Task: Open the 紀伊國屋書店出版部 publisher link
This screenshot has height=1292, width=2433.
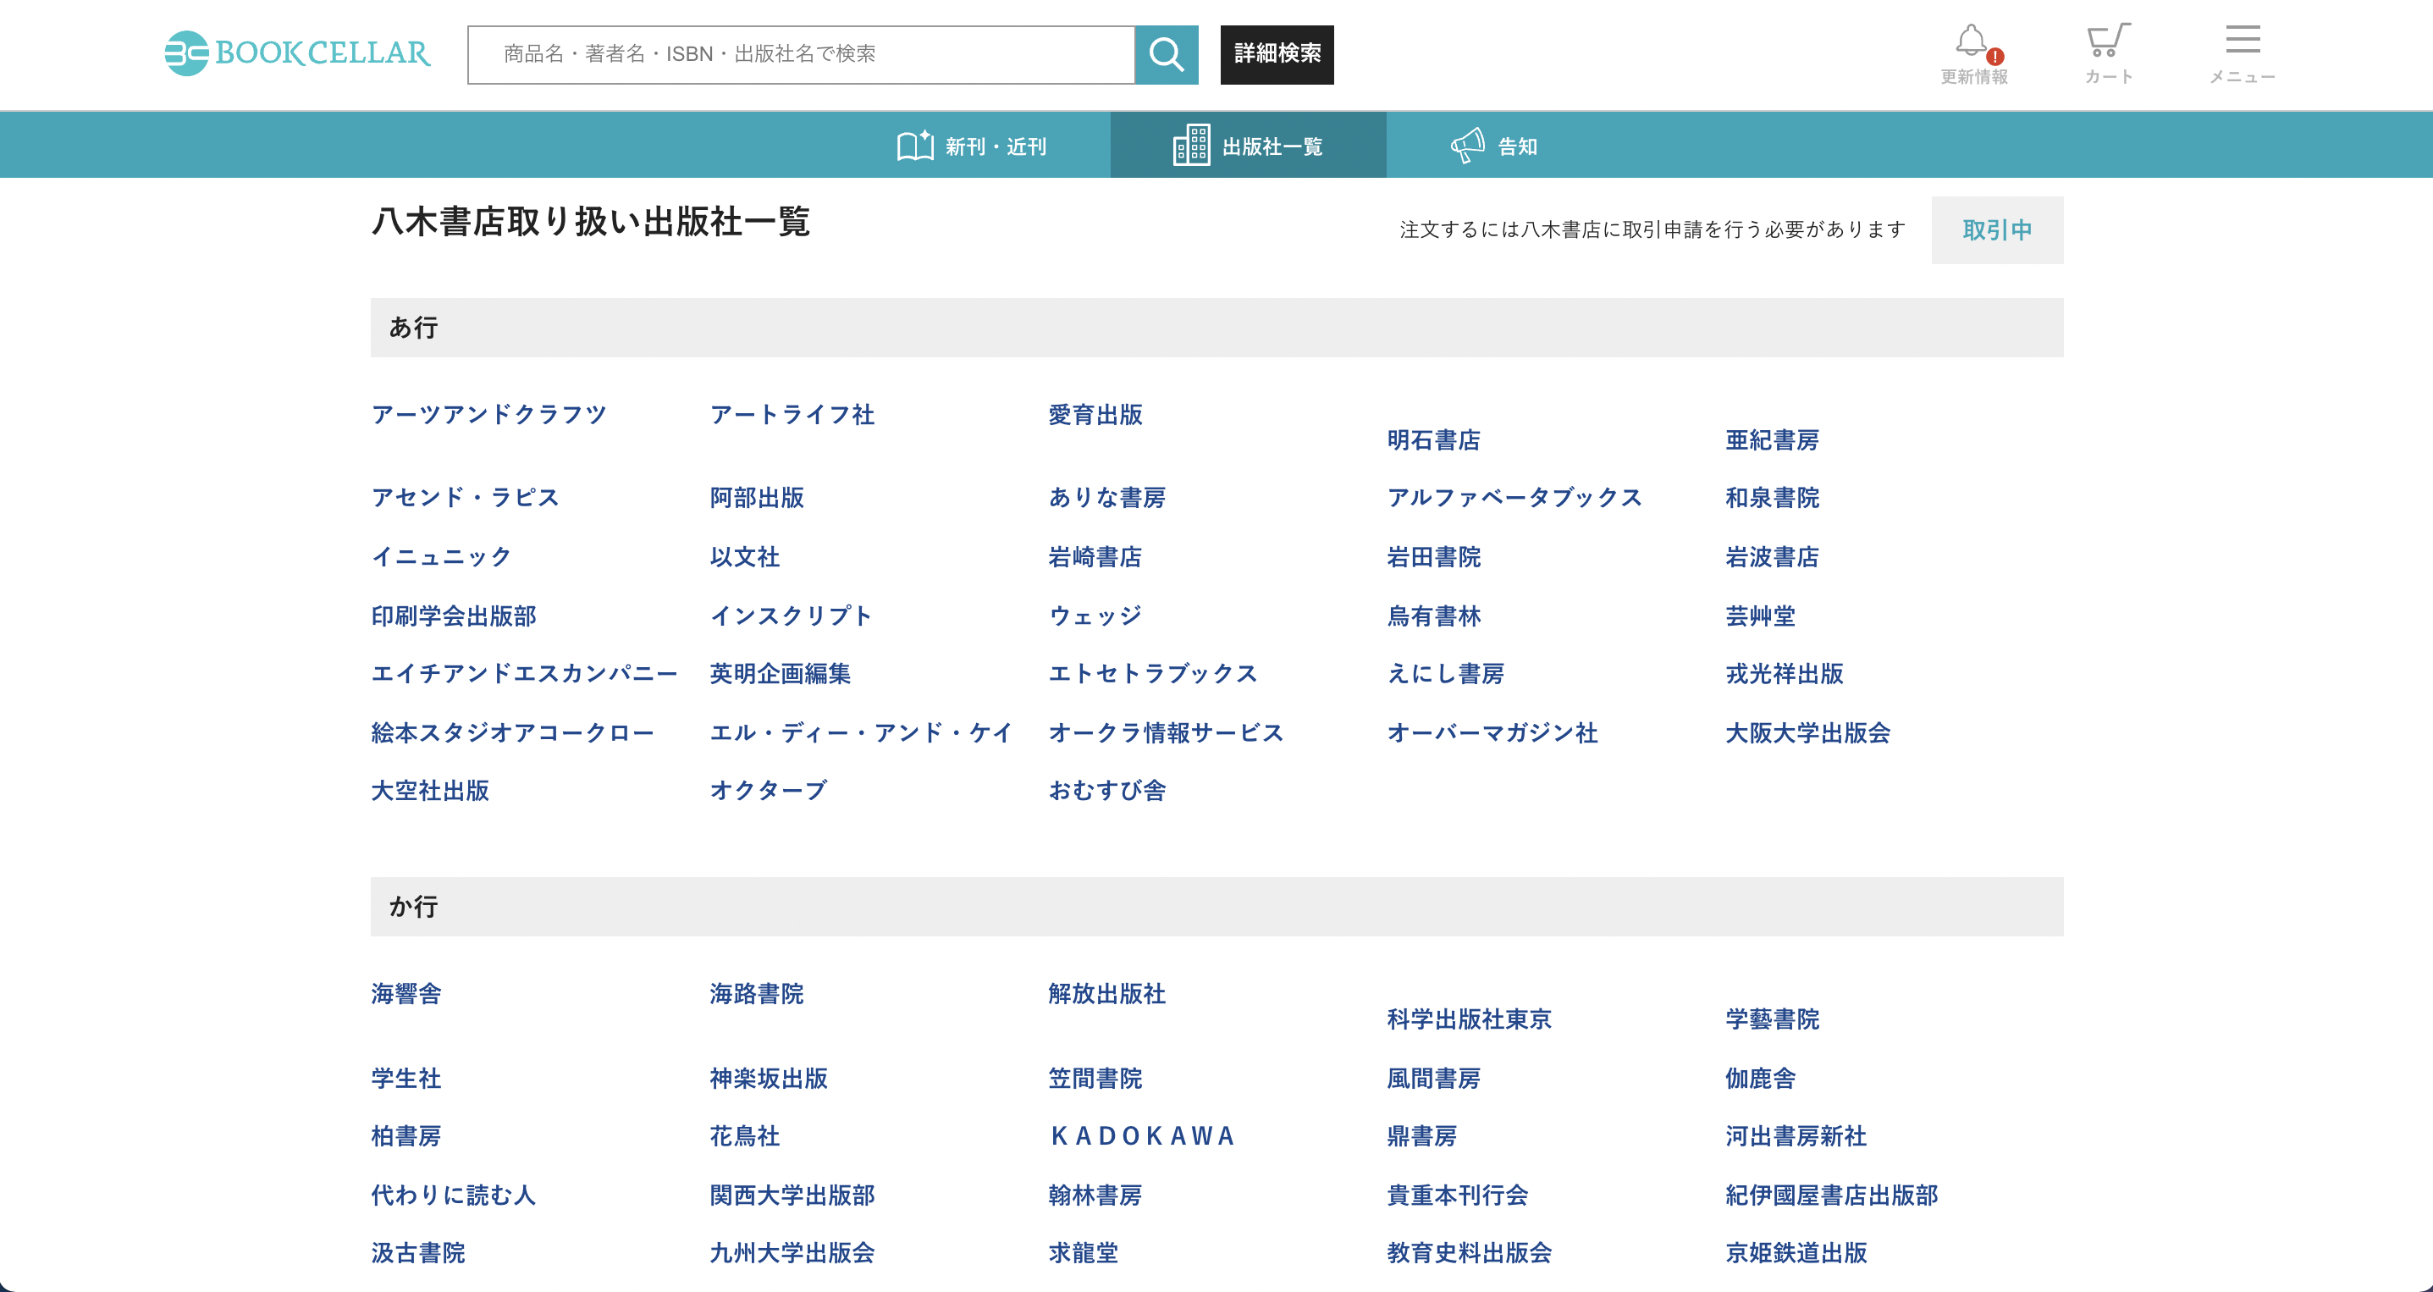Action: click(1830, 1195)
